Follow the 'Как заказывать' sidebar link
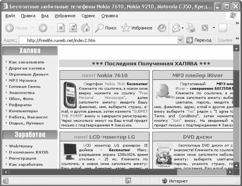The image size is (242, 186). pos(27,63)
